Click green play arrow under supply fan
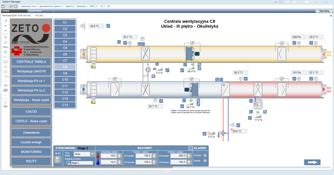Screen dimensions: 334x175 click(191, 100)
